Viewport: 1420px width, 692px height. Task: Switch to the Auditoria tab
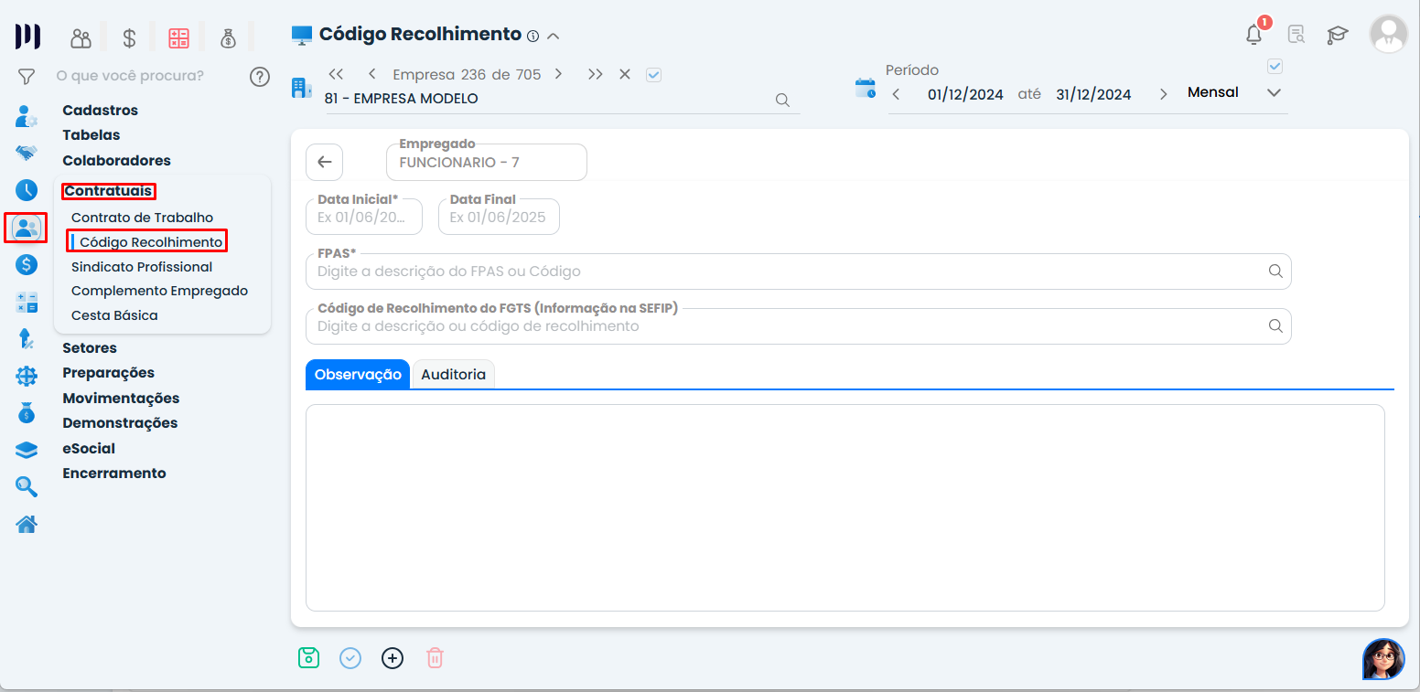point(454,374)
